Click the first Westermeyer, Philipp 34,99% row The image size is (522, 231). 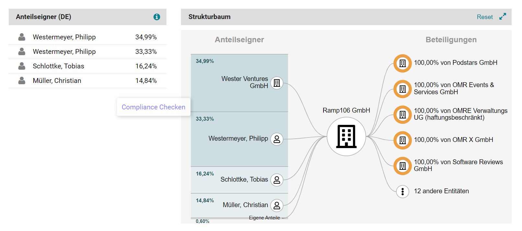point(87,37)
